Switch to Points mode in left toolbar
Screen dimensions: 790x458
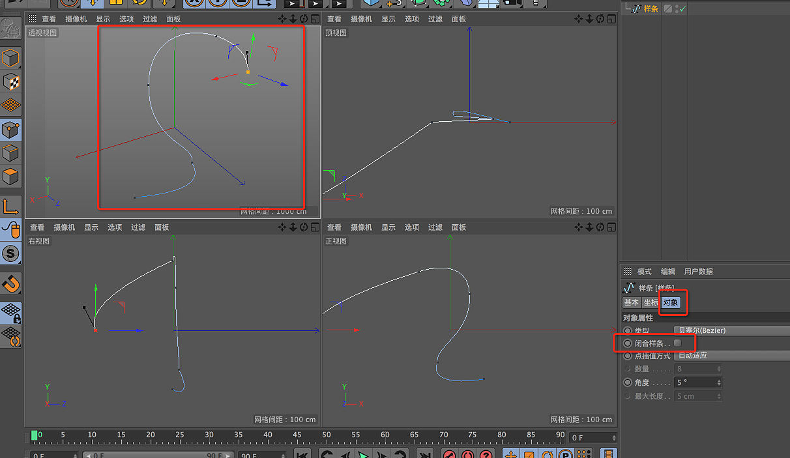click(x=11, y=130)
